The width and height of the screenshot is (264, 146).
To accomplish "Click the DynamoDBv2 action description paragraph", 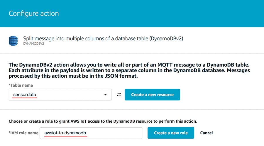I will pos(129,70).
